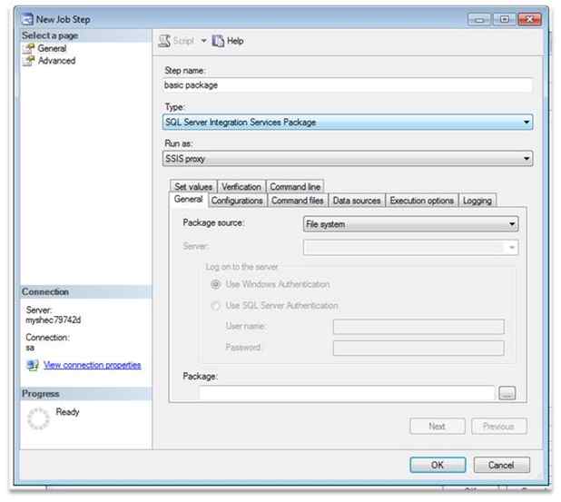Screen dimensions: 561x502
Task: Click the Advanced page icon
Action: point(29,61)
